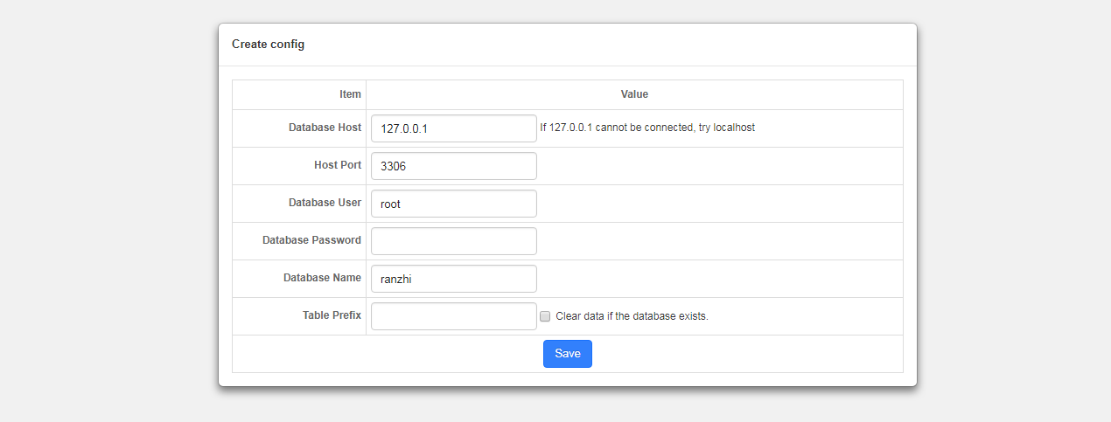This screenshot has width=1111, height=422.
Task: Click the gray background outside the config panel
Action: coord(105,210)
